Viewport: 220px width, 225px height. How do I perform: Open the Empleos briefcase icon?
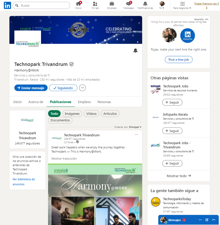112,5
